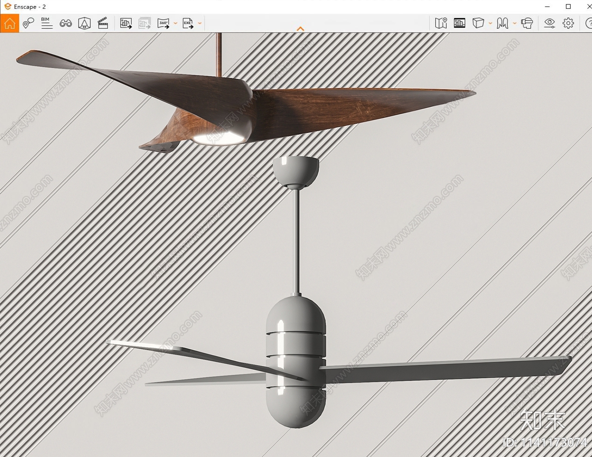The image size is (592, 457).
Task: Open the help question mark icon
Action: pos(588,23)
